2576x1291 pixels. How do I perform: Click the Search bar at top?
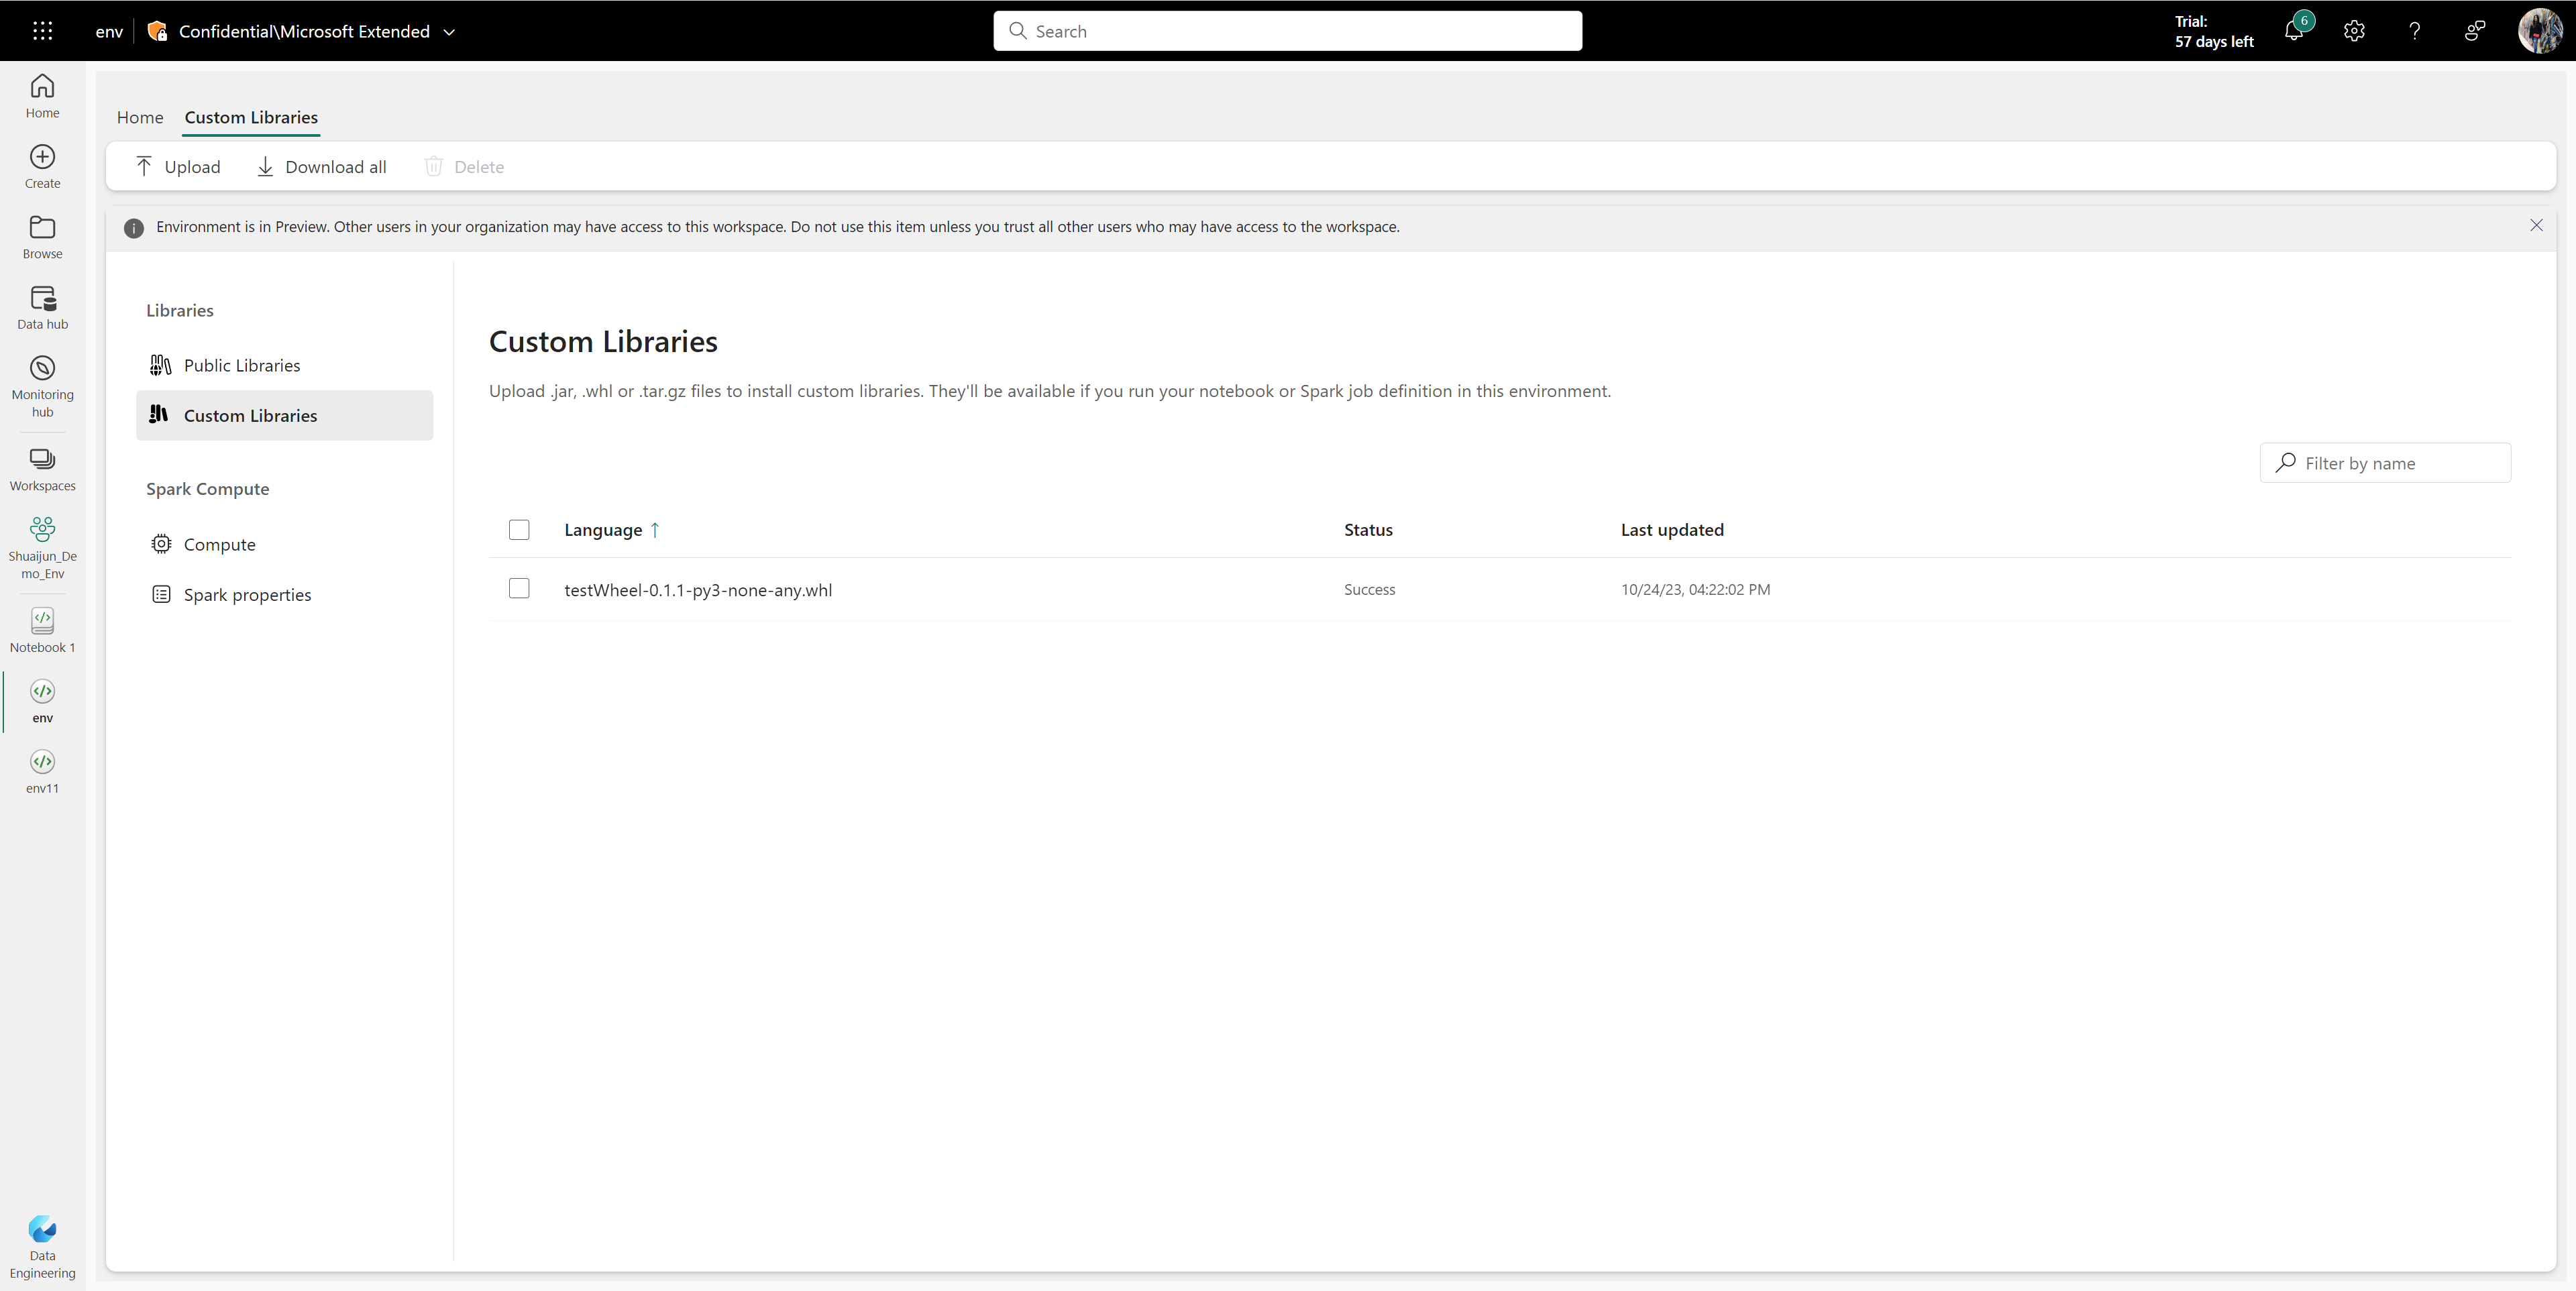1288,30
